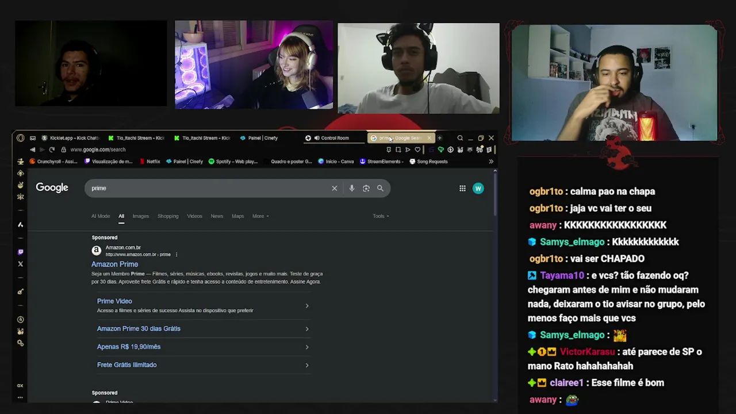This screenshot has height=414, width=736.
Task: Go back using the browser back arrow
Action: pos(32,149)
